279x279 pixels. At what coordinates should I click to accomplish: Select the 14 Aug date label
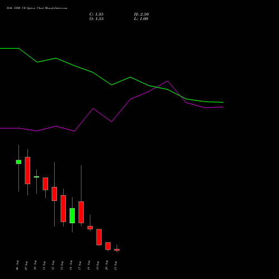71,265
